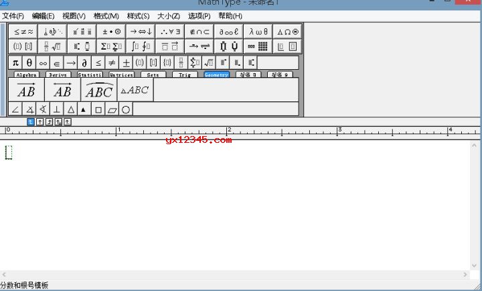
Task: Select decimal-aligned tab stop
Action: [x=68, y=122]
